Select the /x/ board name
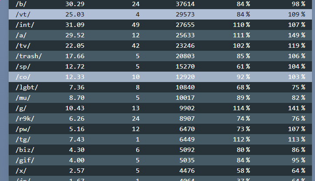The image size is (315, 181). [x=21, y=171]
